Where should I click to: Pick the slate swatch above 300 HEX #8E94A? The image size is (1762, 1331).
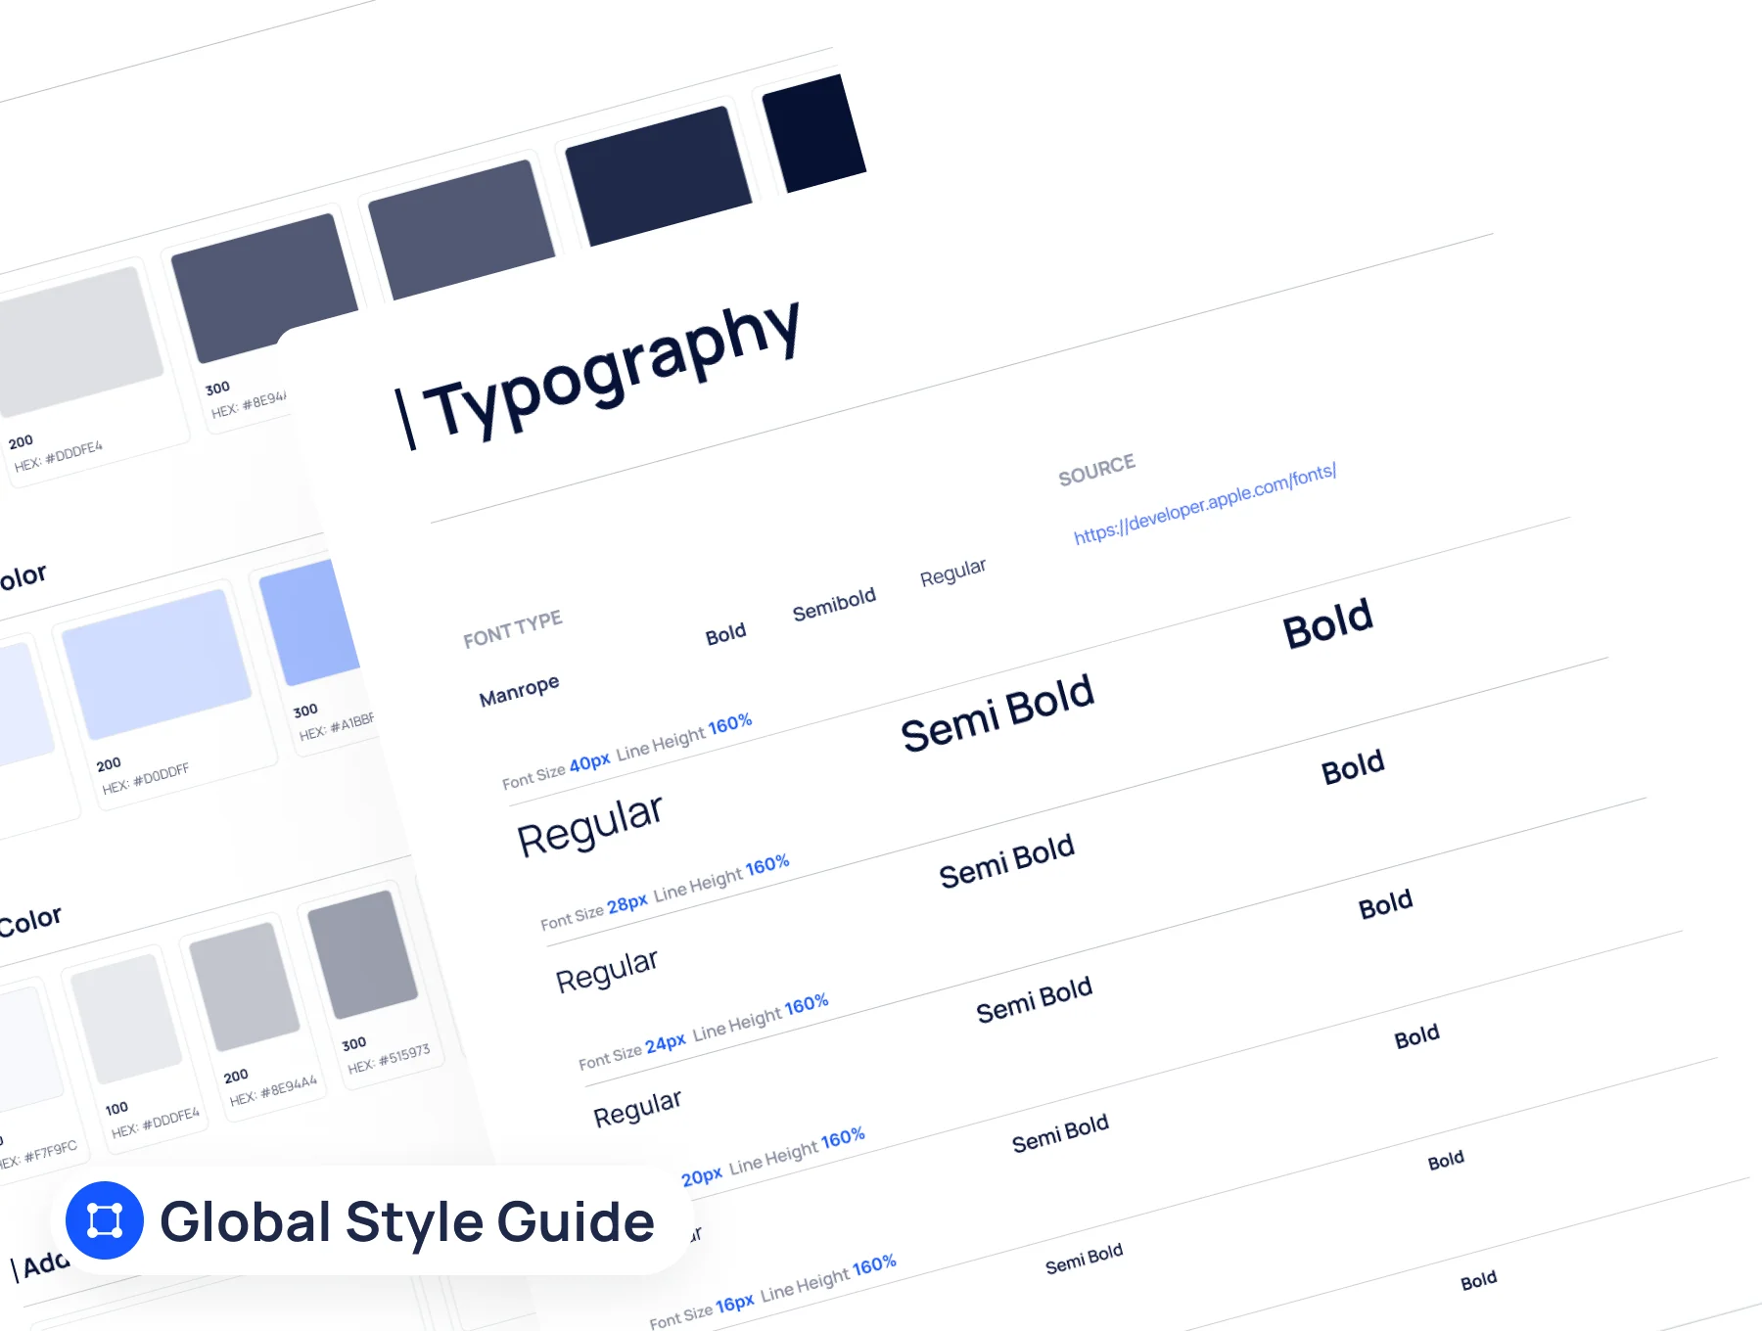pyautogui.click(x=264, y=289)
